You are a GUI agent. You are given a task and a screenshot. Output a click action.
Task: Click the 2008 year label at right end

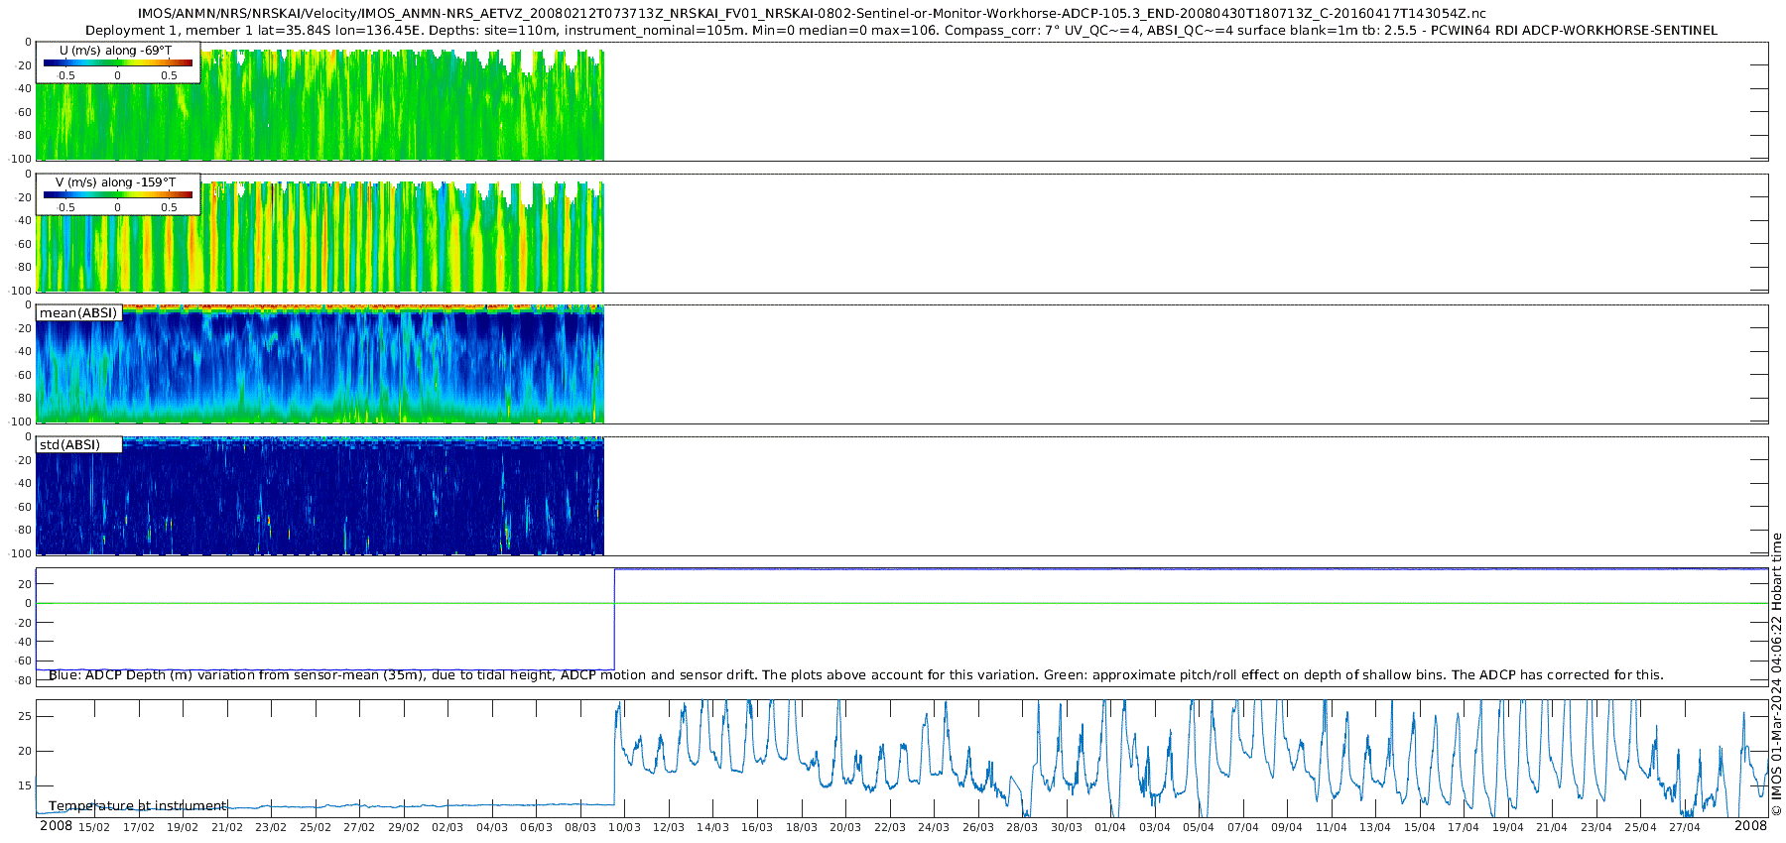pyautogui.click(x=1750, y=826)
